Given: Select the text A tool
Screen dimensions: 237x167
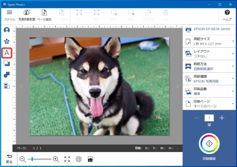Looking at the screenshot, I should (7, 53).
